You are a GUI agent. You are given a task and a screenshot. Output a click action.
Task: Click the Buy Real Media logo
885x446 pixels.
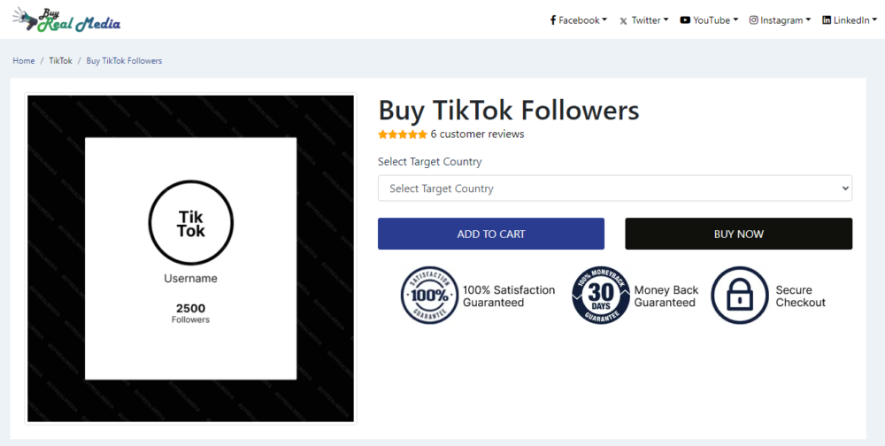click(66, 19)
